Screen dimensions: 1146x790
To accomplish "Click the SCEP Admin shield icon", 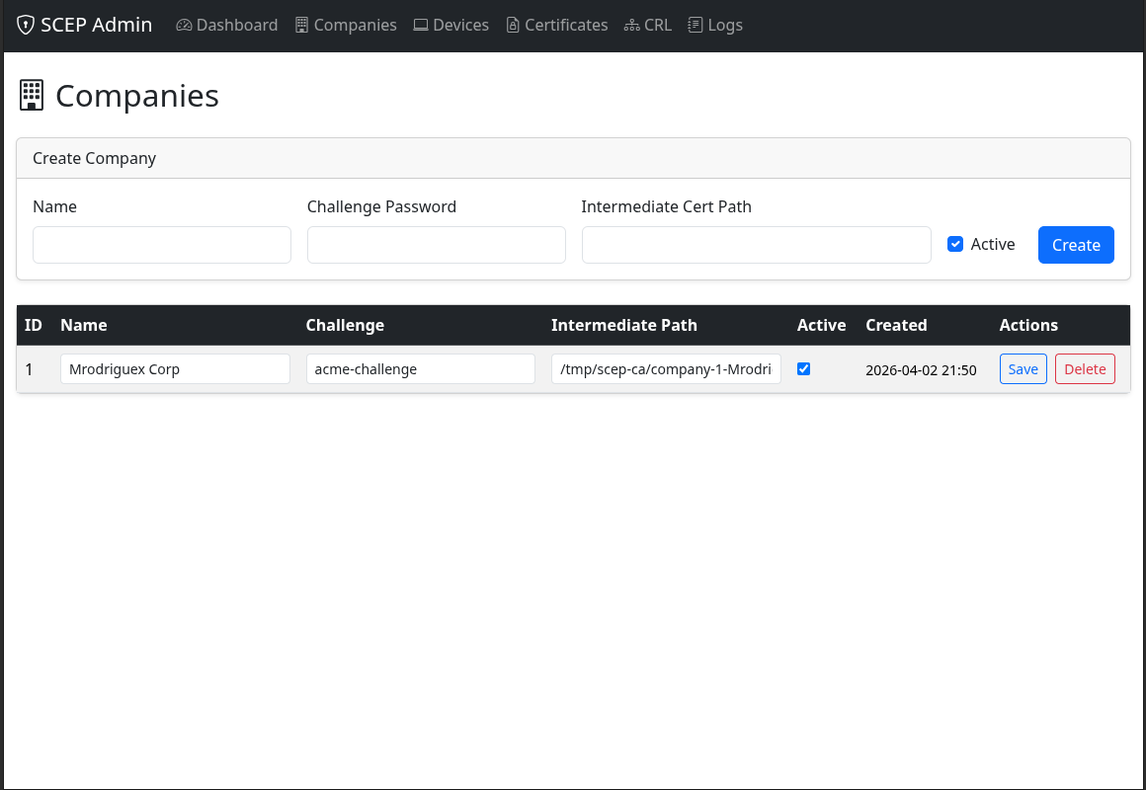I will [26, 26].
